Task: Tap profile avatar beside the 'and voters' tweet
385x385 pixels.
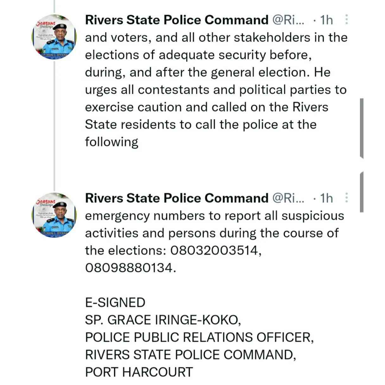Action: (x=54, y=38)
